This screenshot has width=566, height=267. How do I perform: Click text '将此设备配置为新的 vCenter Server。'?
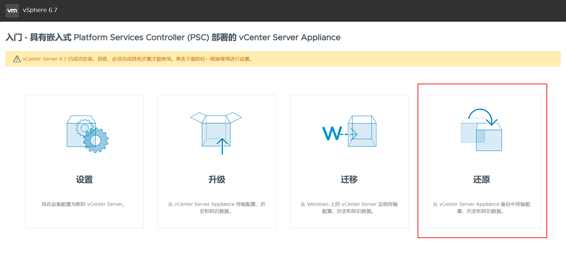pyautogui.click(x=84, y=204)
